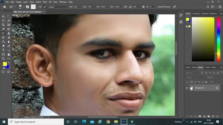Open the File menu

[x=7, y=2]
